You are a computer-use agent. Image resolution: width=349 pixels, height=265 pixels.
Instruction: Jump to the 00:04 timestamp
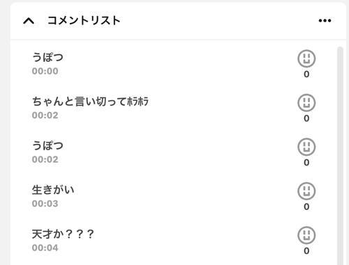coord(45,248)
